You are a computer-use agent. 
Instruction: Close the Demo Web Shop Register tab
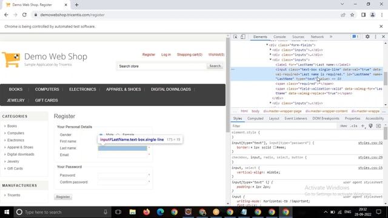pos(66,5)
